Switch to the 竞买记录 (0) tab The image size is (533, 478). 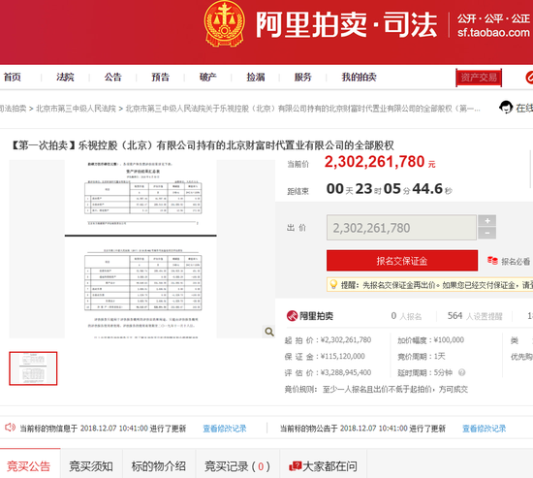pyautogui.click(x=237, y=466)
